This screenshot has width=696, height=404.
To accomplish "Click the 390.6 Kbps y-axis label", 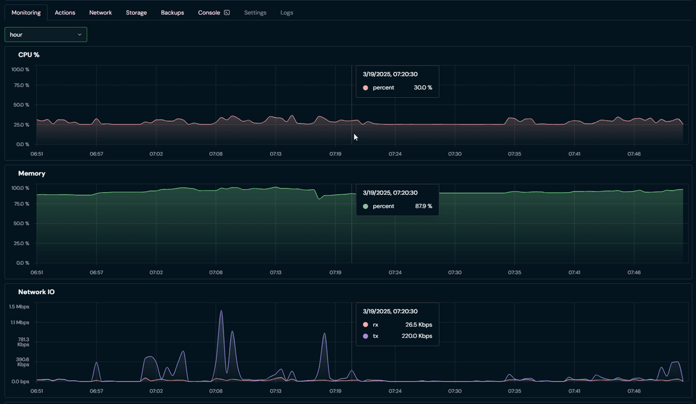I will click(x=23, y=362).
